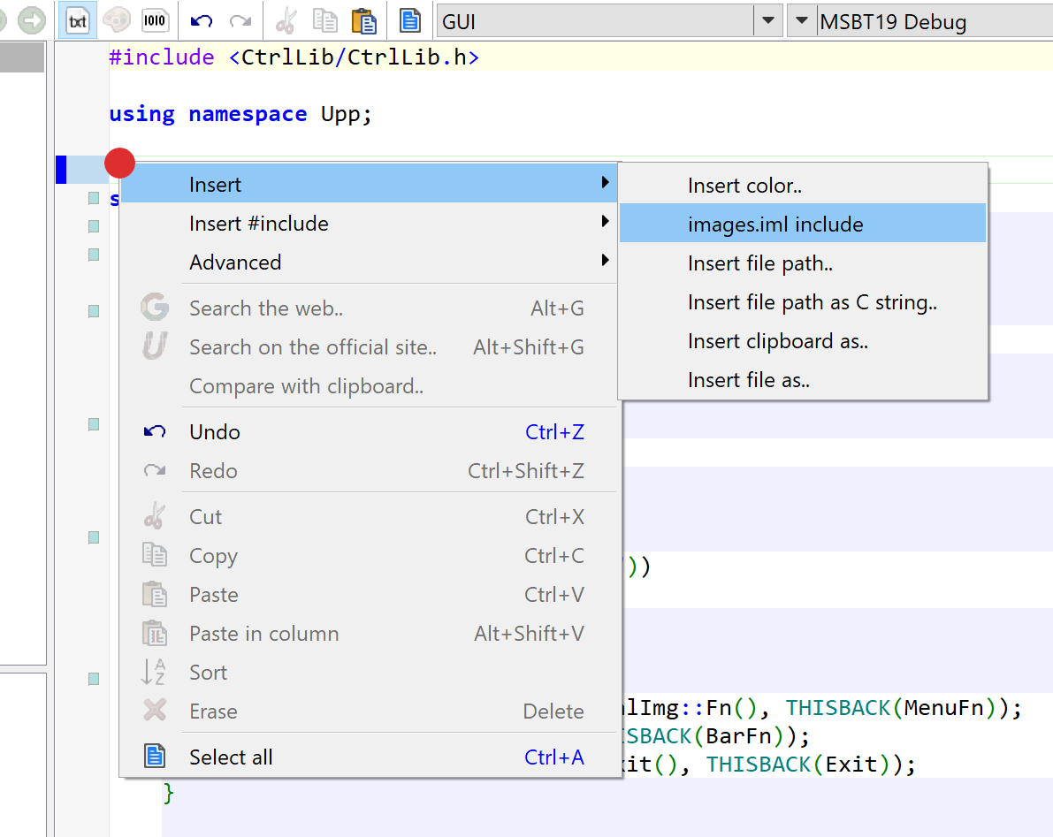The image size is (1053, 837).
Task: Click the 1010 binary view toolbar icon
Action: [x=155, y=20]
